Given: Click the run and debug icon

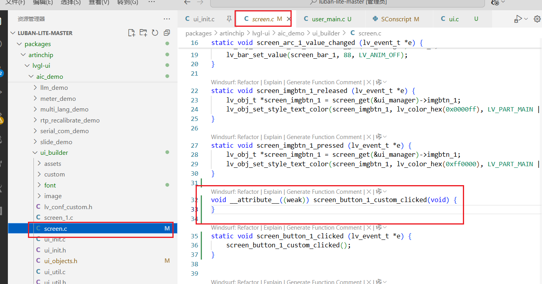Looking at the screenshot, I should click(518, 19).
